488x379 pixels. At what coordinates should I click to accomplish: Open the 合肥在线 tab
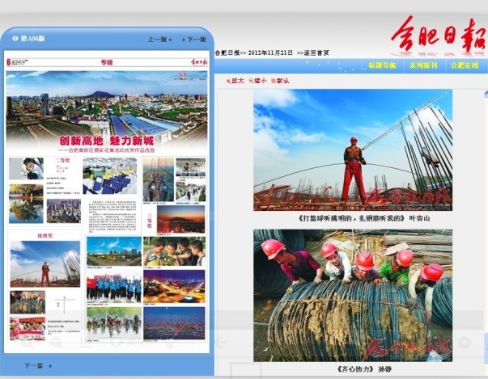(x=464, y=65)
